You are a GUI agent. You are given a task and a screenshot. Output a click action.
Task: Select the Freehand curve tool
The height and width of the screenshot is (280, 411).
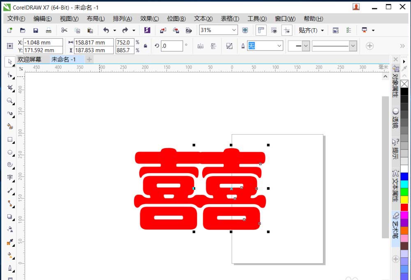(x=10, y=113)
